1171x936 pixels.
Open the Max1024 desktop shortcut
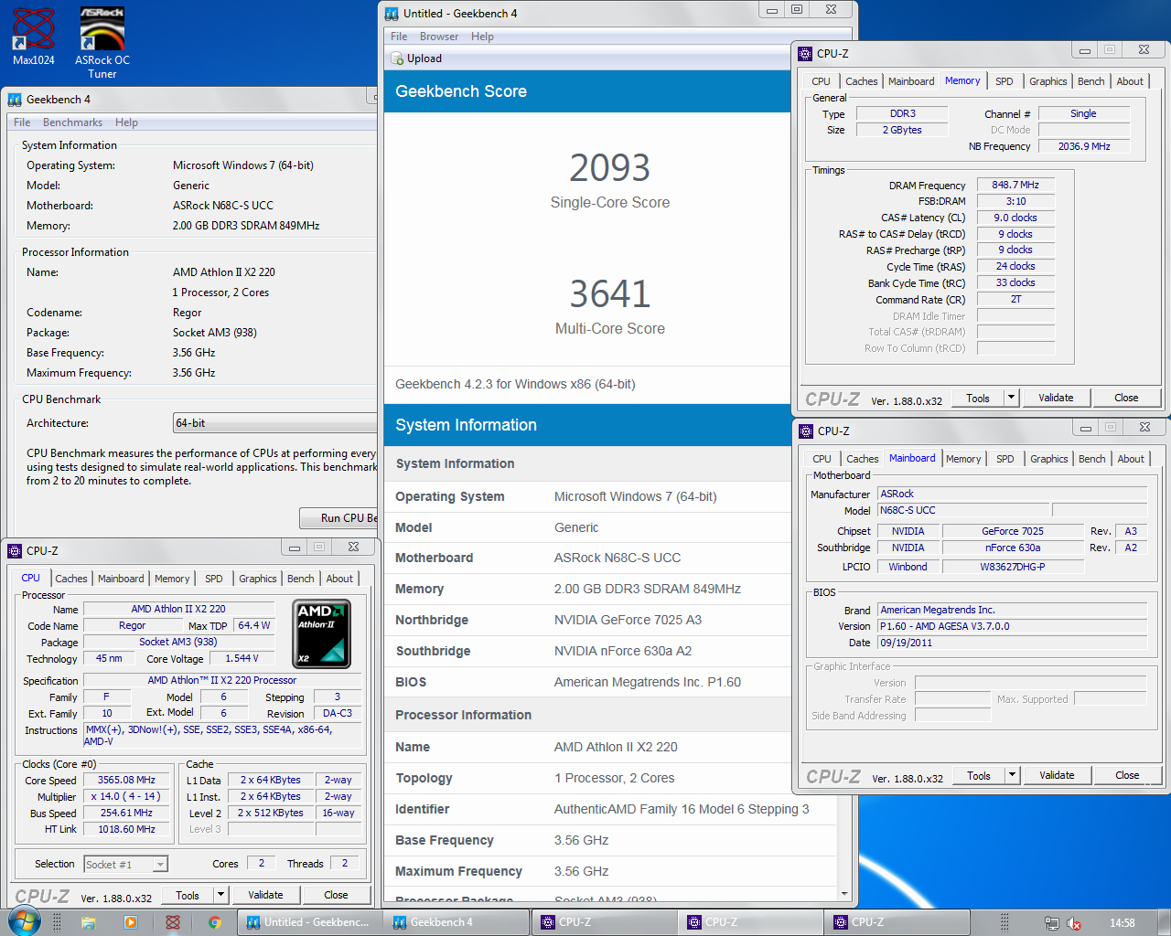34,37
